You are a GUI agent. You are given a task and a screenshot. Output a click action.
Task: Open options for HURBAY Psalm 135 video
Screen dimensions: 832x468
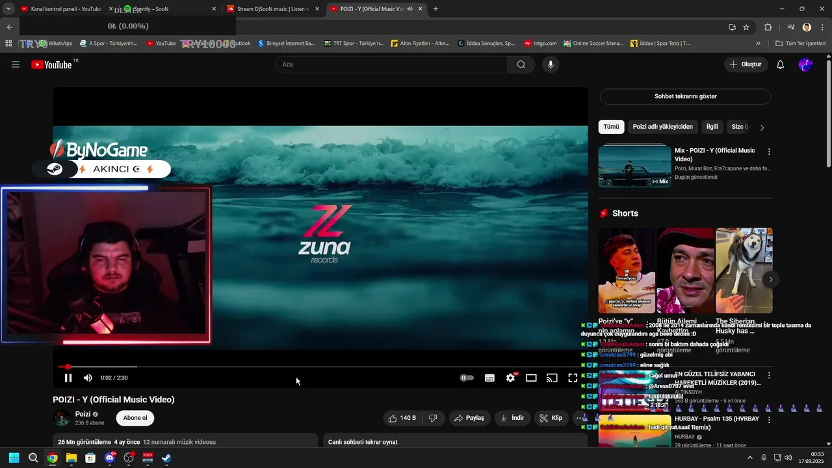[x=769, y=420]
